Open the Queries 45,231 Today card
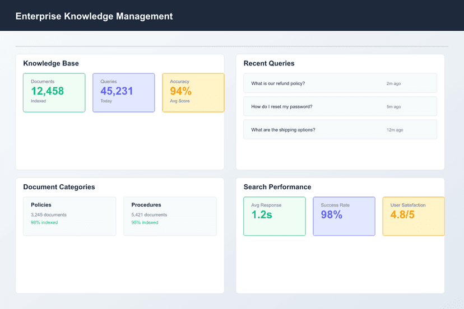This screenshot has width=464, height=309. [124, 92]
